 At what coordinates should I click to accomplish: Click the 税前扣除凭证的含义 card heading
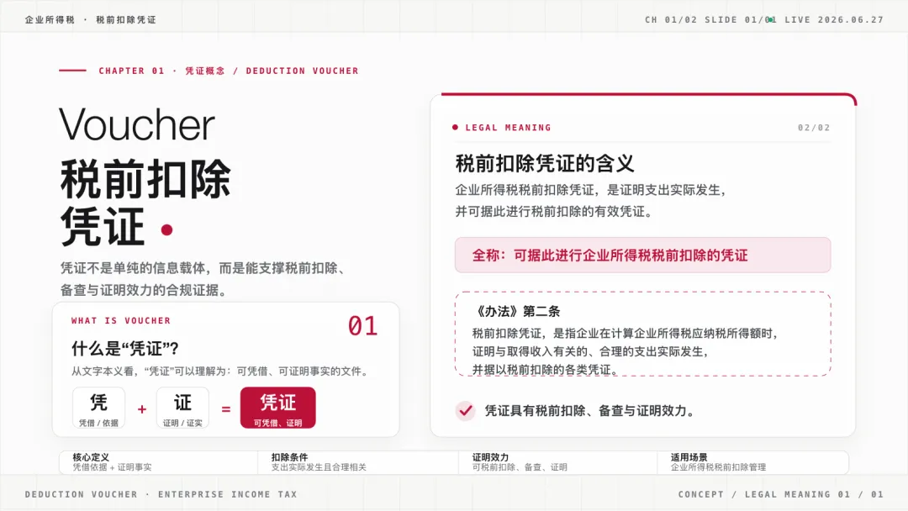point(544,163)
